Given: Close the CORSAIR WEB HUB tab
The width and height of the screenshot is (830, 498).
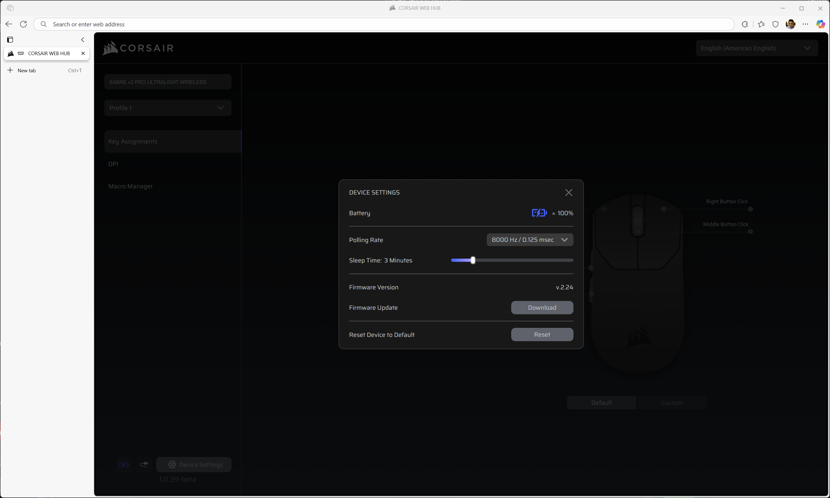Looking at the screenshot, I should tap(83, 53).
